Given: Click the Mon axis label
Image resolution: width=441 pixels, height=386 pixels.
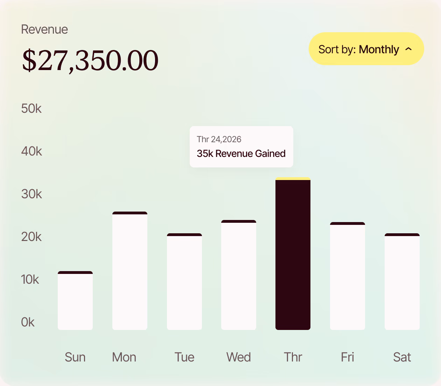Looking at the screenshot, I should [x=124, y=357].
